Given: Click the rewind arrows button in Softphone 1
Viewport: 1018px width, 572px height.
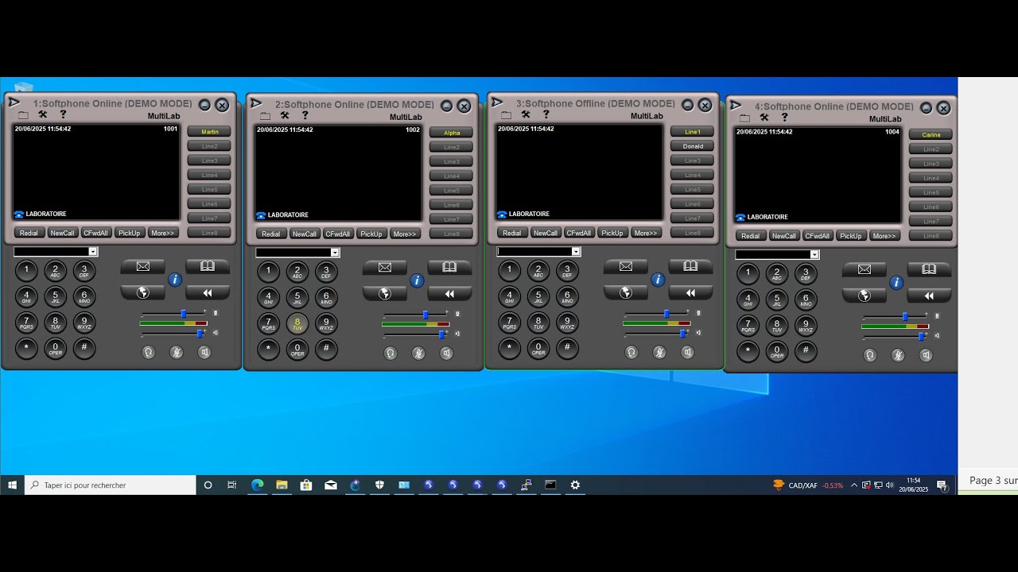Looking at the screenshot, I should pyautogui.click(x=208, y=292).
